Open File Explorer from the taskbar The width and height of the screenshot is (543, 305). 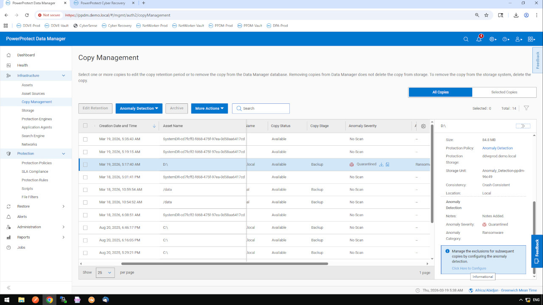21,300
